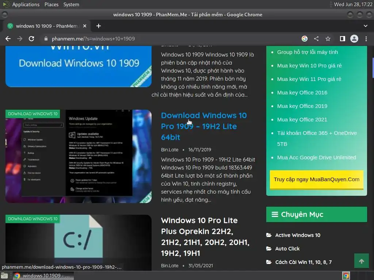This screenshot has height=280, width=374.
Task: Click folder icon beside Cách Cài Win
Action: 269,262
